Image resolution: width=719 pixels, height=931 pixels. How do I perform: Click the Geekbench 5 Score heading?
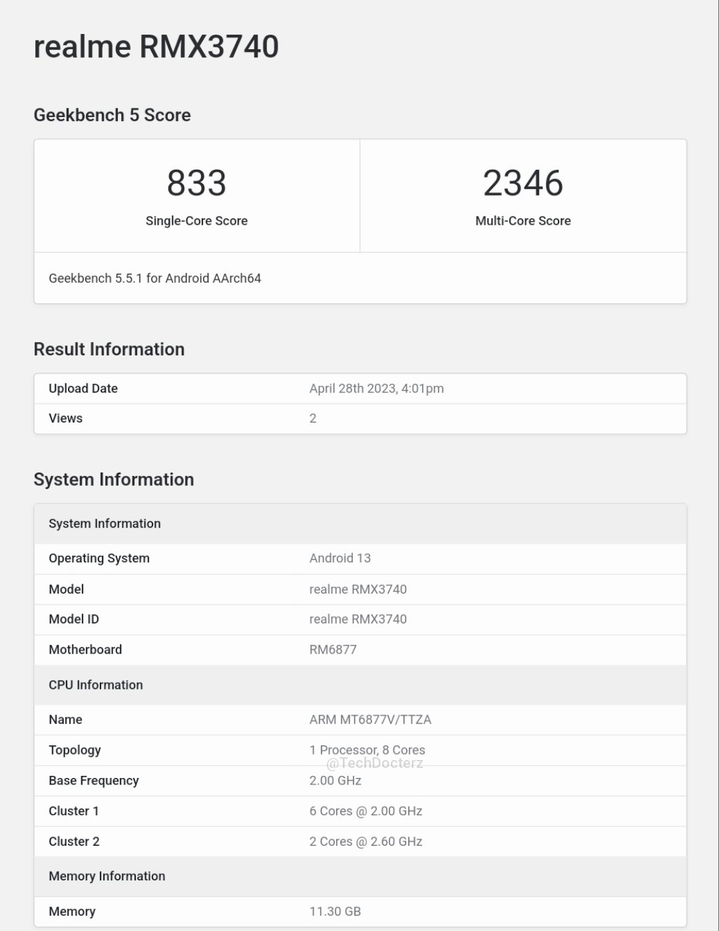click(x=112, y=115)
